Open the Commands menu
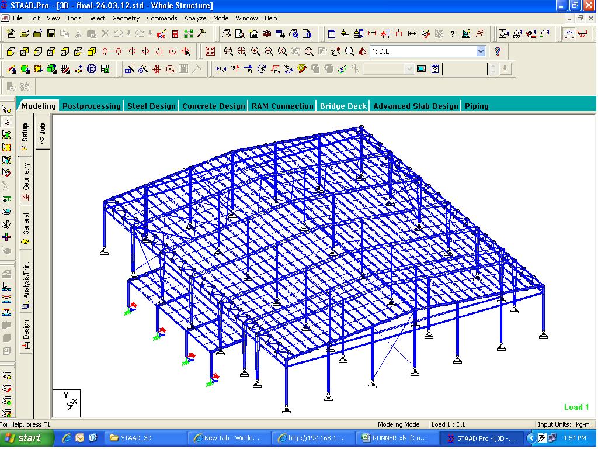Viewport: 598px width, 449px height. (x=162, y=18)
